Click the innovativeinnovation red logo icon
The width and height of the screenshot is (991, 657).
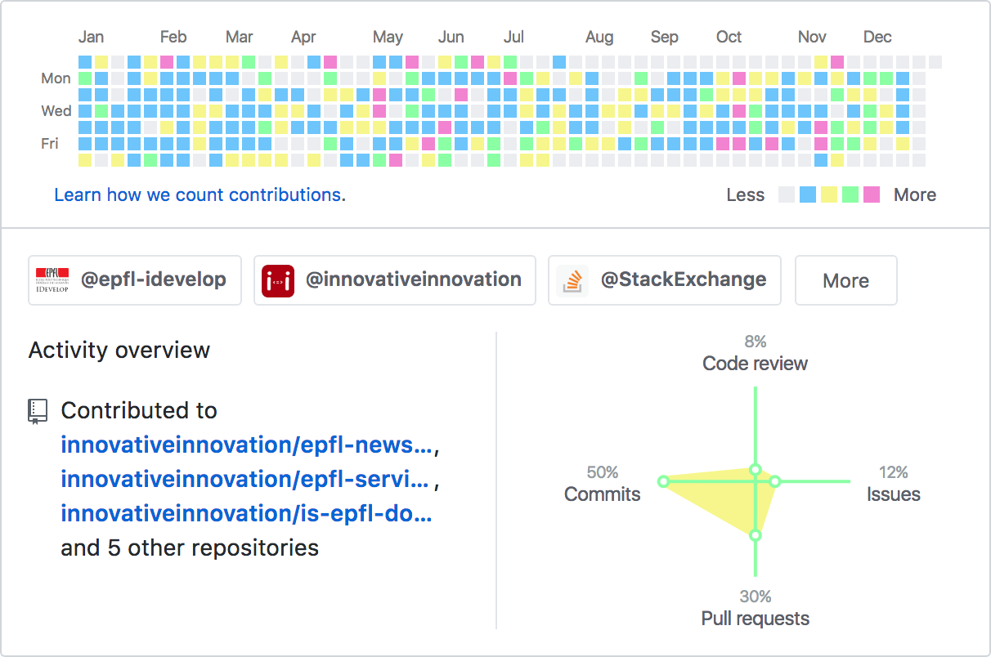point(278,280)
